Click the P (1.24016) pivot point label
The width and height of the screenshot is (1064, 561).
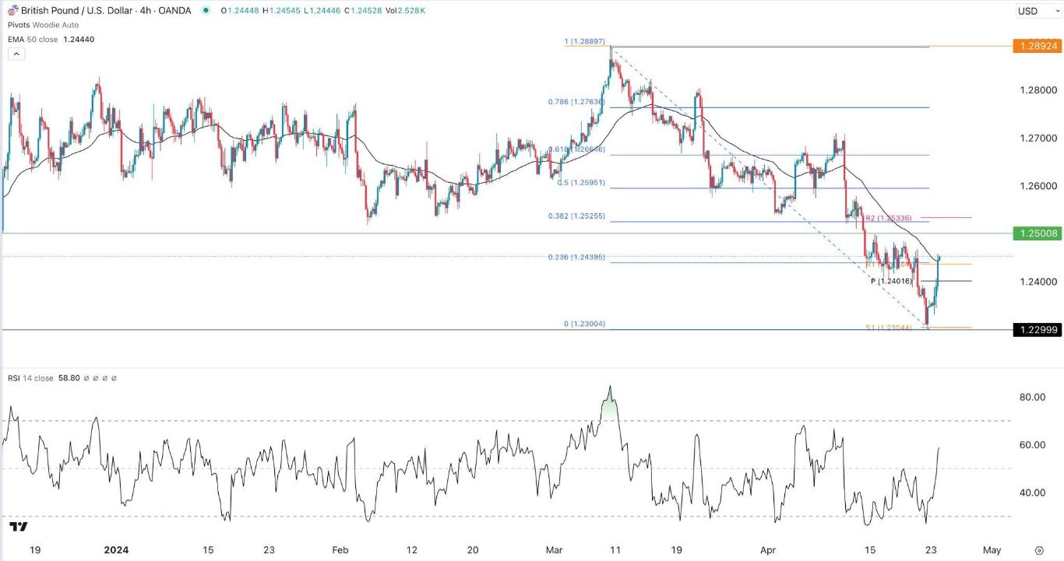[892, 282]
